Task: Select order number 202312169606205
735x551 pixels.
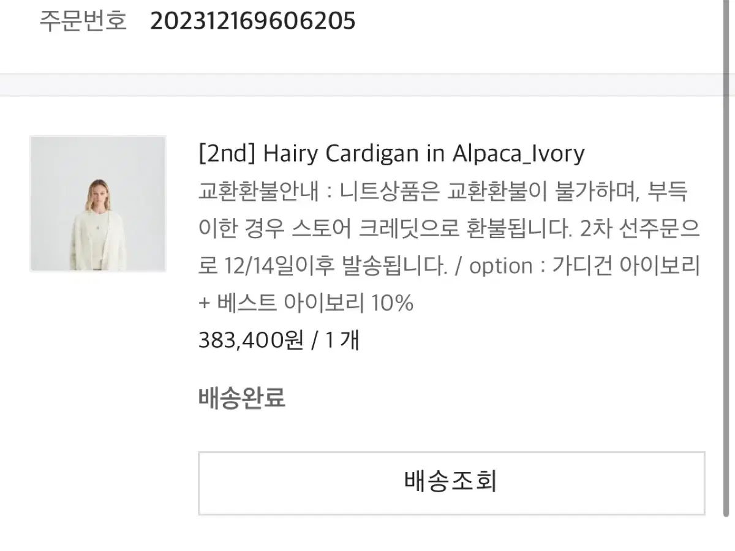Action: coord(252,21)
